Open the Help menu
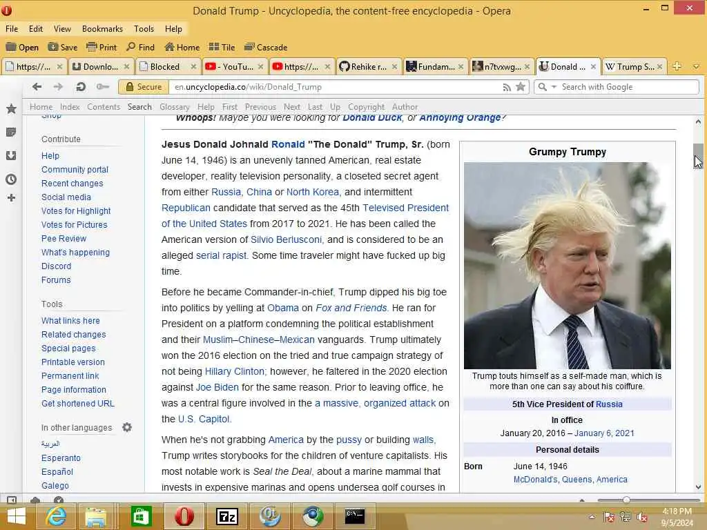This screenshot has height=530, width=707. [173, 29]
